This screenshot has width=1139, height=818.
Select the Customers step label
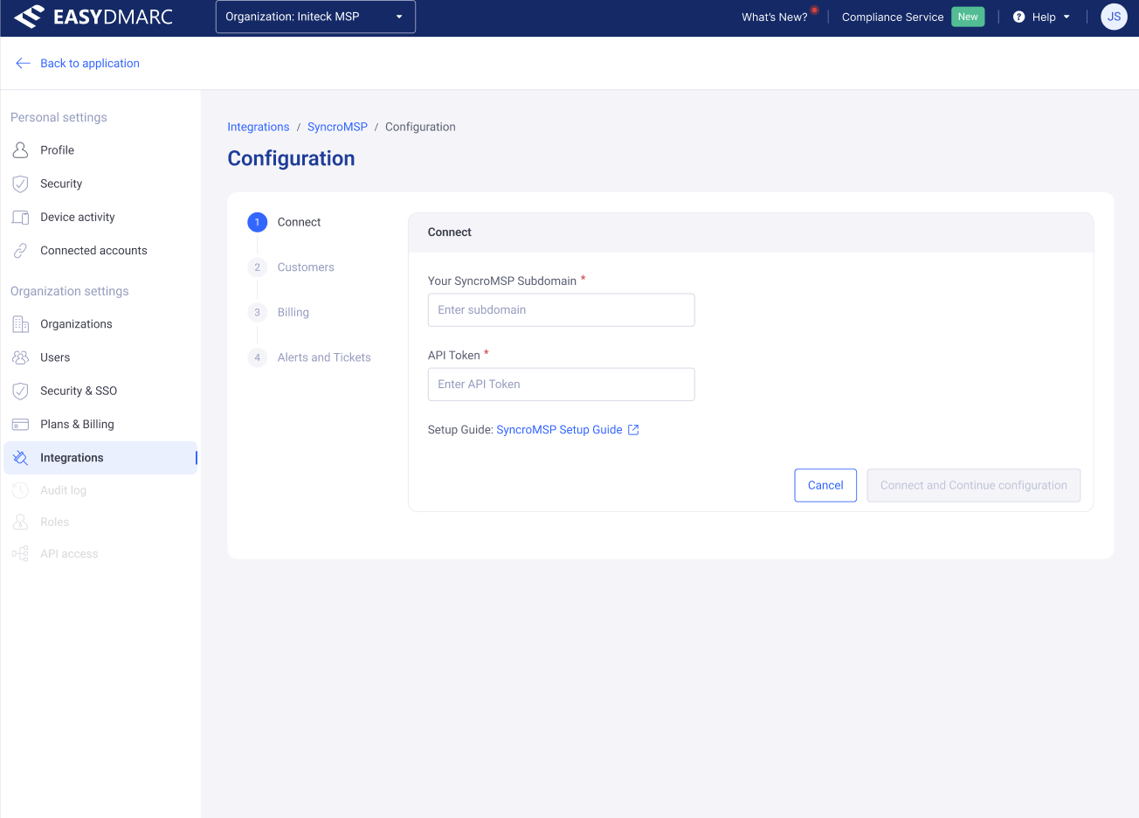pos(306,267)
